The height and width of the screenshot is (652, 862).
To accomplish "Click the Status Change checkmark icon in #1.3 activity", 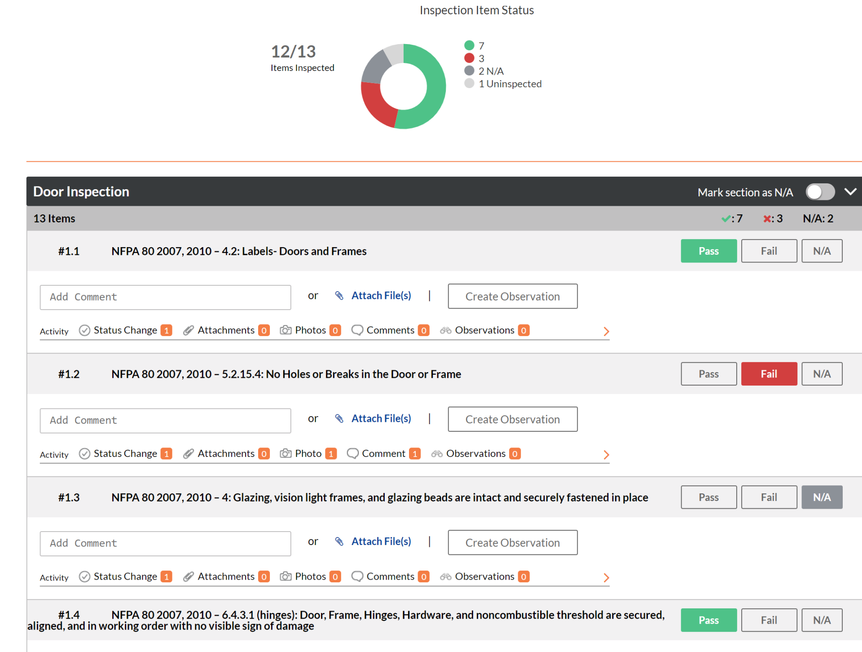I will pyautogui.click(x=84, y=577).
